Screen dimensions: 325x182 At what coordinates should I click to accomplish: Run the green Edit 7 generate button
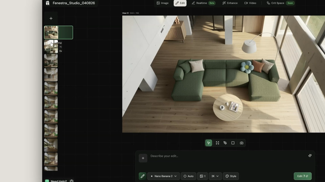tap(303, 176)
